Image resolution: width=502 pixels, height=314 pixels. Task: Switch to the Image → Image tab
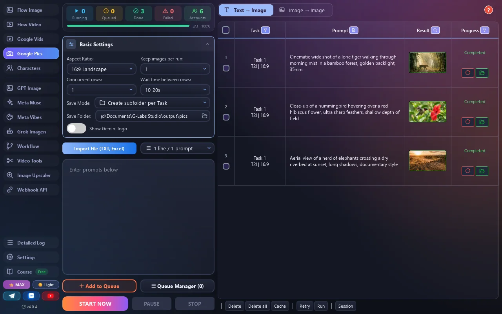[x=302, y=10]
